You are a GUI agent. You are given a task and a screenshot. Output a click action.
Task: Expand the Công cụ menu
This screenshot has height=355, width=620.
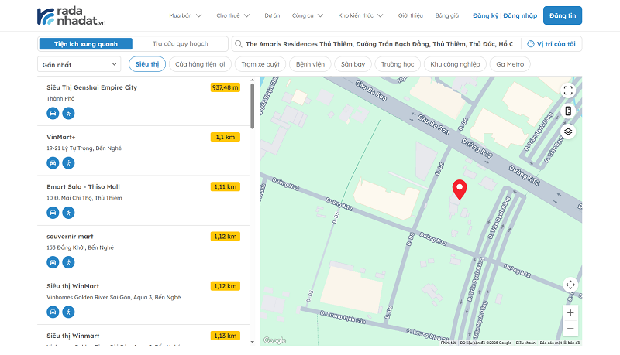tap(308, 15)
